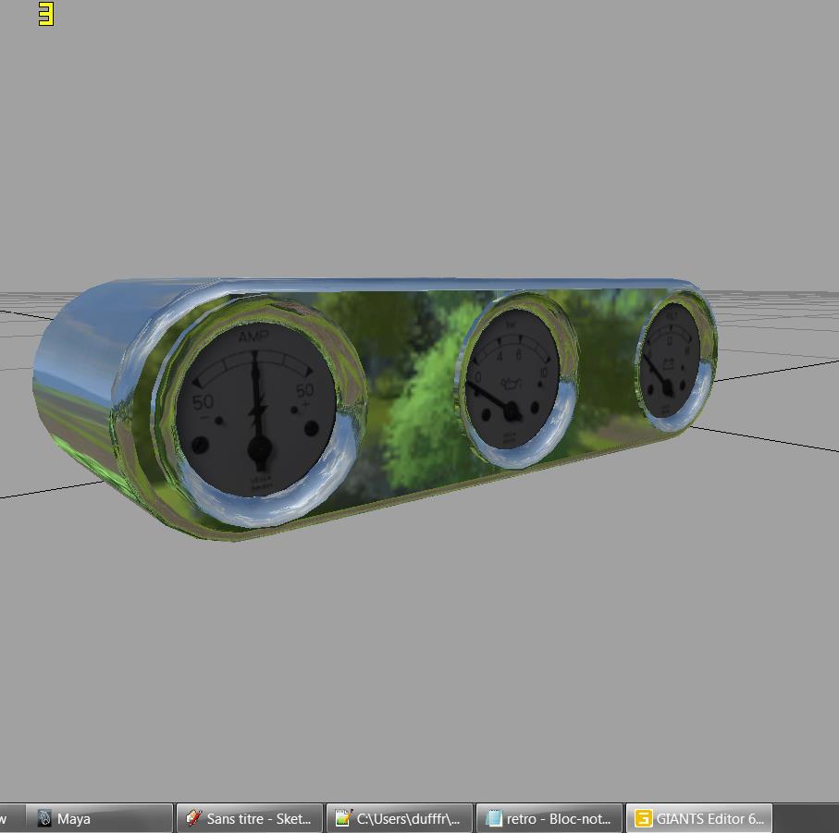This screenshot has height=833, width=839.
Task: Open the Maya taskbar button
Action: [100, 818]
